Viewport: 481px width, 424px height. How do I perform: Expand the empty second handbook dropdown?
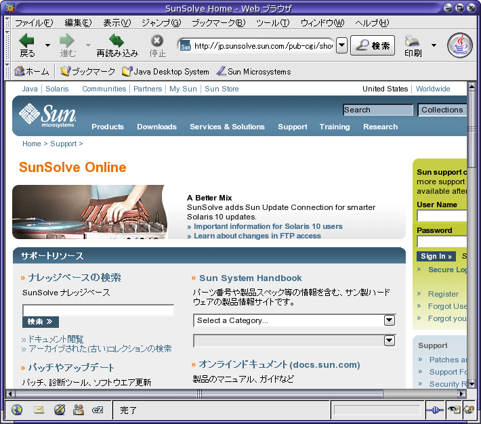295,341
